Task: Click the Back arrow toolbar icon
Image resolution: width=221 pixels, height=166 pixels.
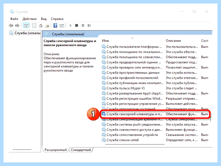Action: 11,26
